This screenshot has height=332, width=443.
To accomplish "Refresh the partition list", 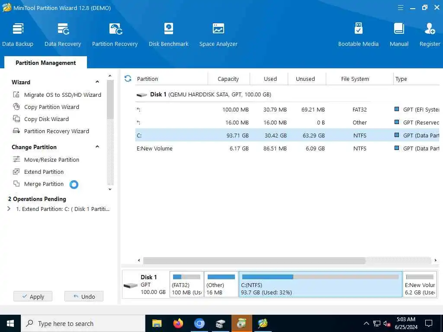I will tap(128, 79).
